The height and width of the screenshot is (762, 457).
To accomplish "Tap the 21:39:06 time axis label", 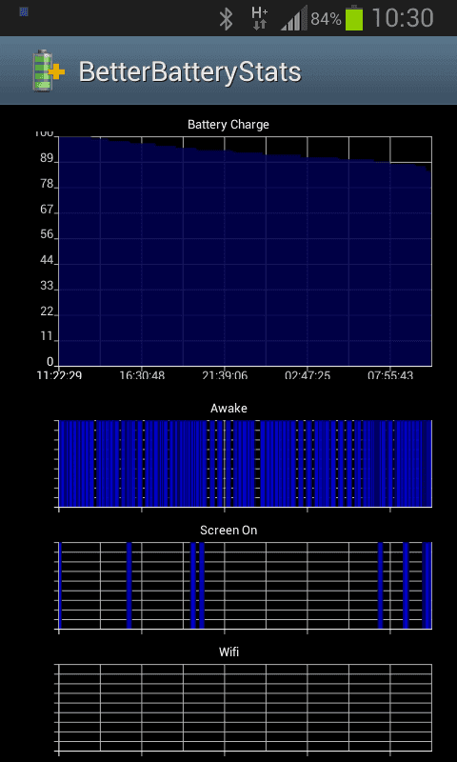I will coord(225,375).
